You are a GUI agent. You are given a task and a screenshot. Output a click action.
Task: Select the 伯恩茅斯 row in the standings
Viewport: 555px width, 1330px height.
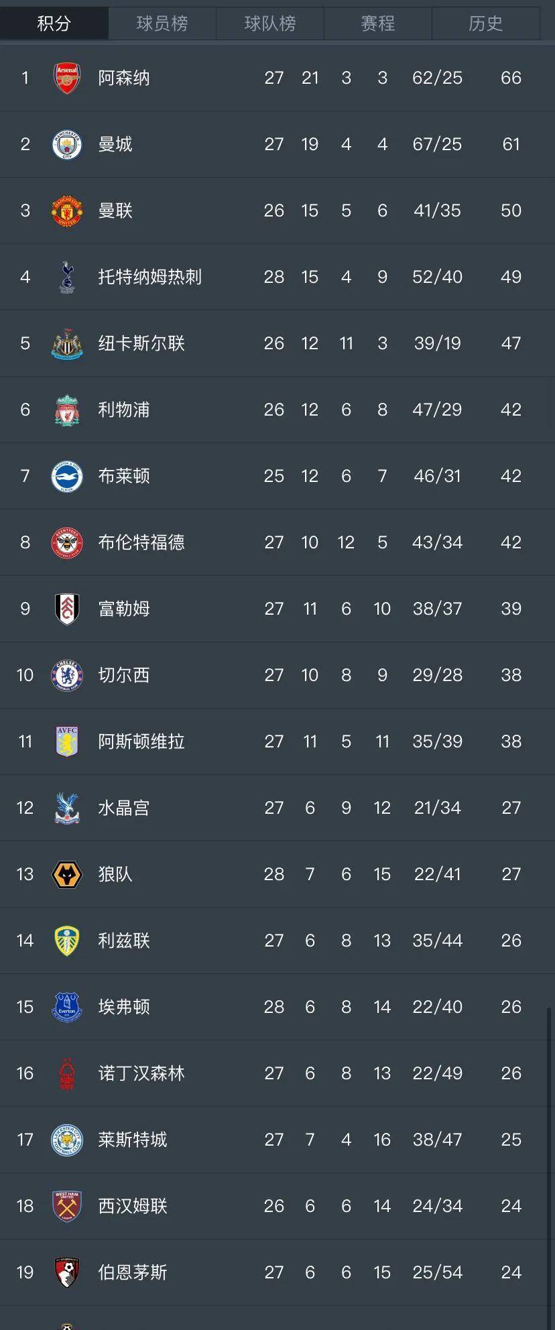(x=277, y=1272)
